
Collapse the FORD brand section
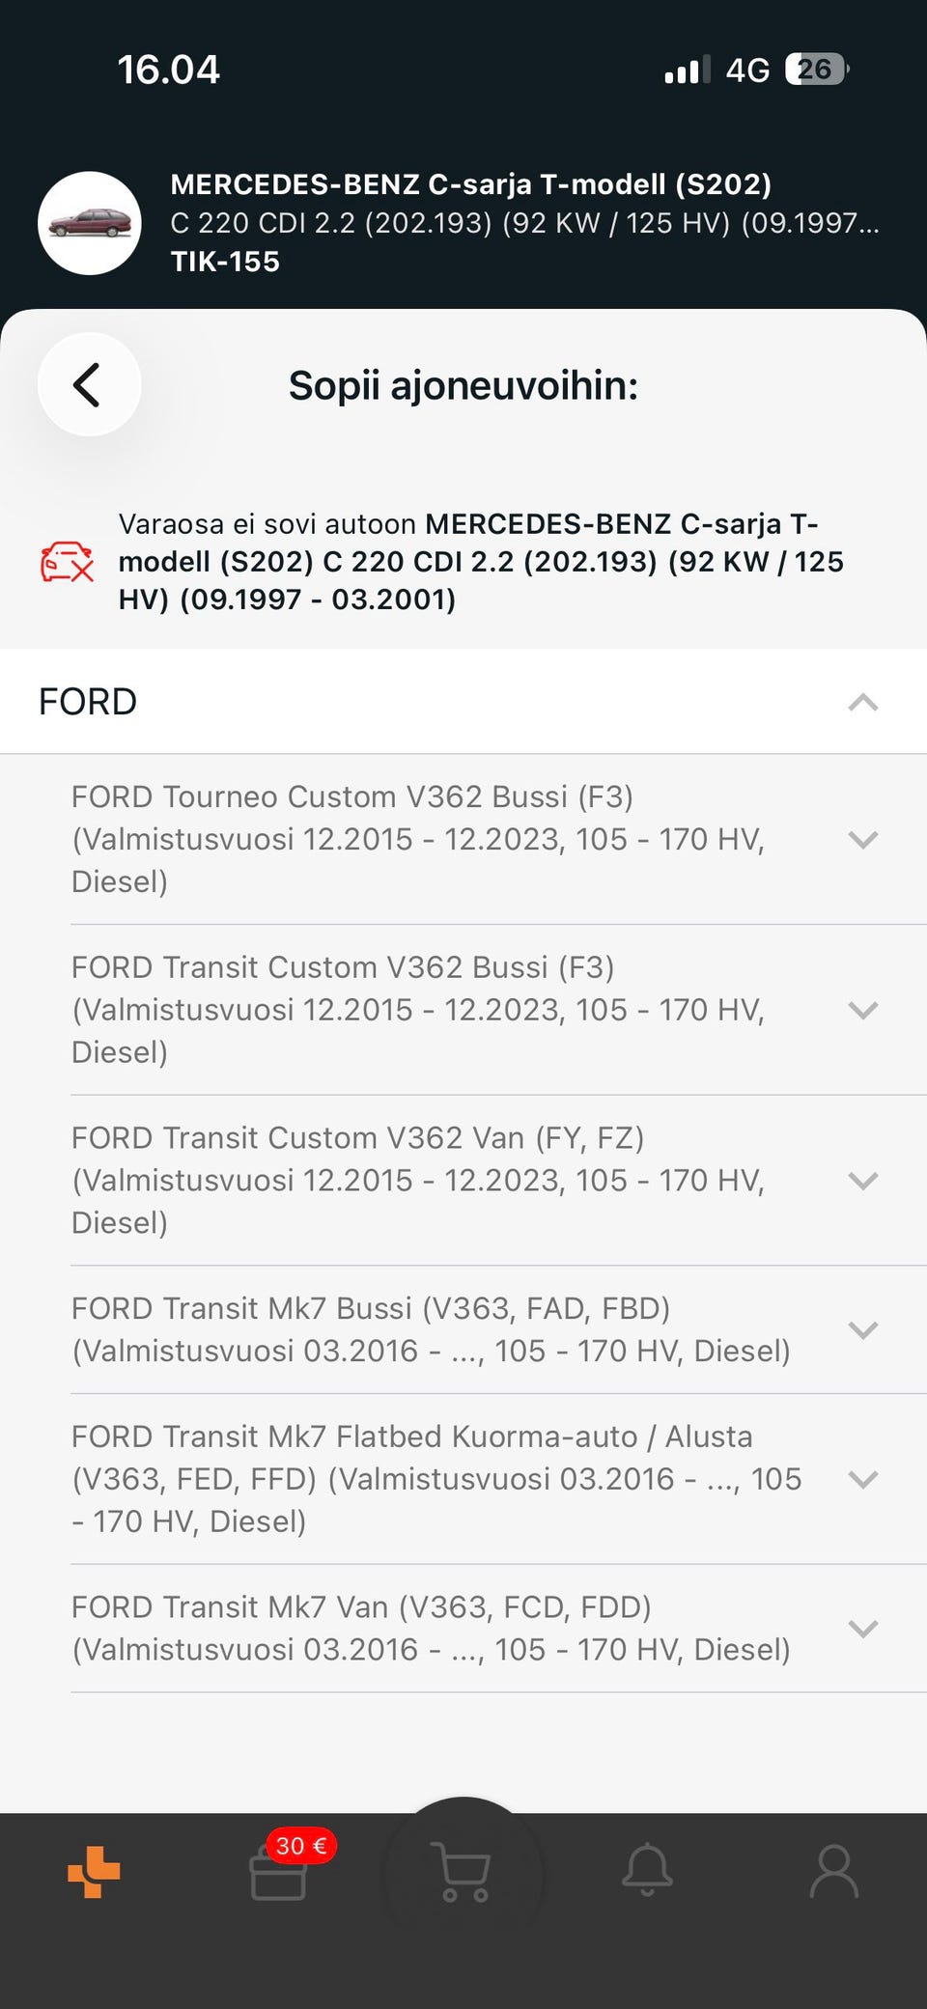point(862,702)
